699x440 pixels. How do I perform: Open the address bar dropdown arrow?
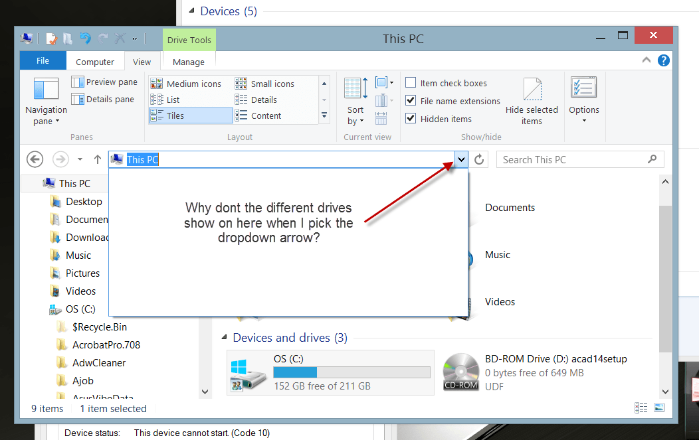[461, 159]
